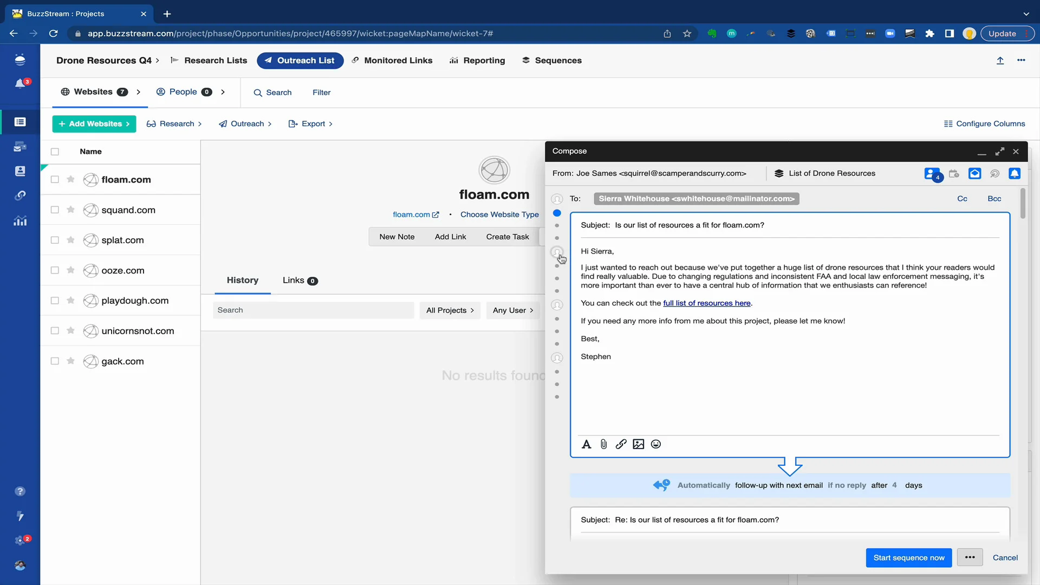Screen dimensions: 1040x585
Task: Click the Bcc link in compose
Action: pos(994,199)
